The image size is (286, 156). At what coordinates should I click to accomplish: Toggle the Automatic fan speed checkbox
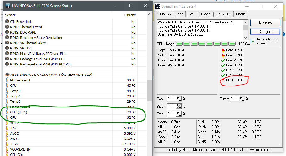click(x=253, y=41)
